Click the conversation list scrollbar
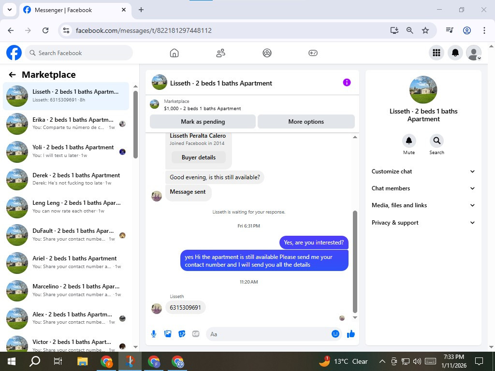 (135, 125)
